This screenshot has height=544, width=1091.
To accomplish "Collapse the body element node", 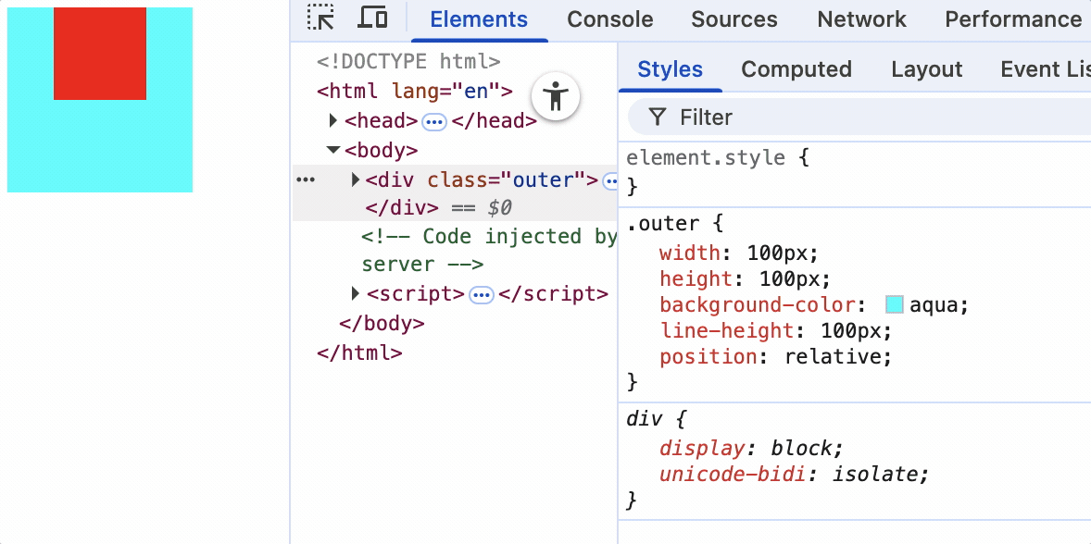I will (333, 150).
